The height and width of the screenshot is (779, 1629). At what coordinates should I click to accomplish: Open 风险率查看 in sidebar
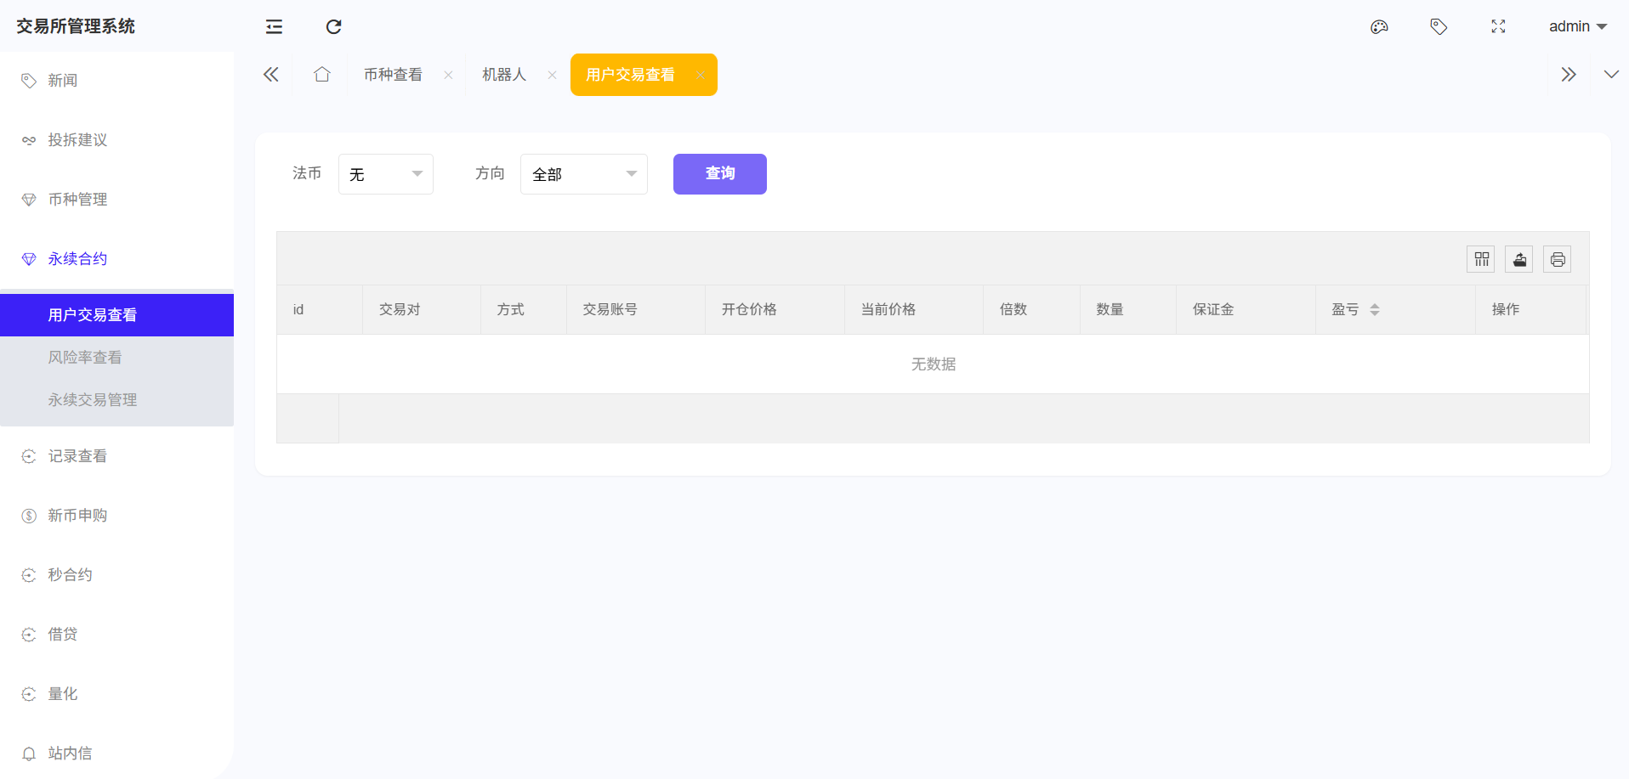click(85, 358)
